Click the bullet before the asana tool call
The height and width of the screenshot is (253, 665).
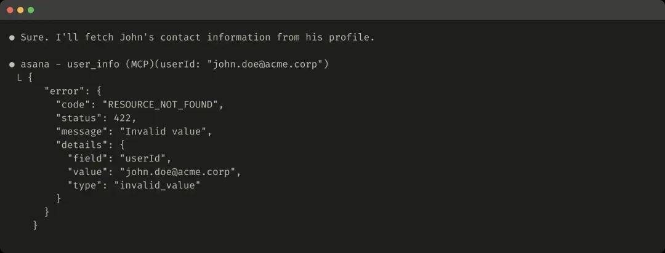12,64
